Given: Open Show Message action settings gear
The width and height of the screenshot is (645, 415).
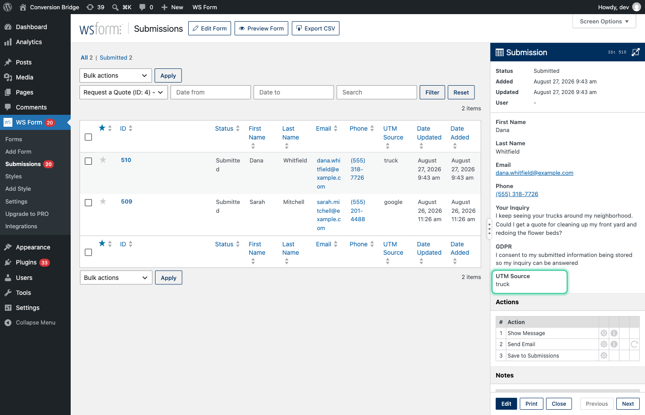Looking at the screenshot, I should [604, 333].
